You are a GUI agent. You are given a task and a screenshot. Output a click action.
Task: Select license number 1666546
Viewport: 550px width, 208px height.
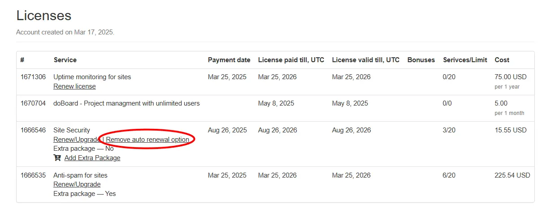pyautogui.click(x=33, y=130)
